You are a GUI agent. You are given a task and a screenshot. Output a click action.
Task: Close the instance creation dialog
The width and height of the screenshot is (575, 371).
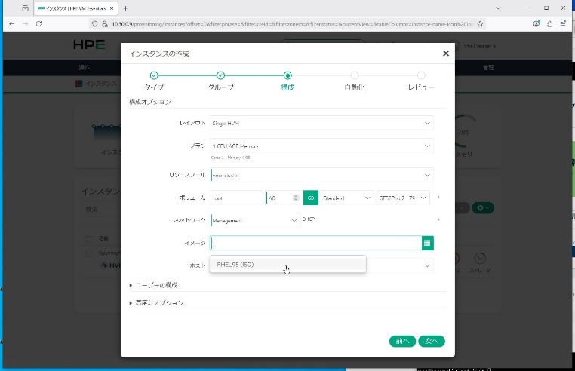tap(445, 54)
